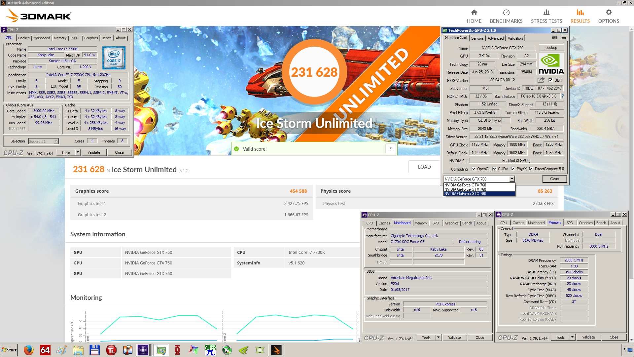The width and height of the screenshot is (634, 357).
Task: Open Caches tab in top-left CPU-Z
Action: pyautogui.click(x=24, y=38)
